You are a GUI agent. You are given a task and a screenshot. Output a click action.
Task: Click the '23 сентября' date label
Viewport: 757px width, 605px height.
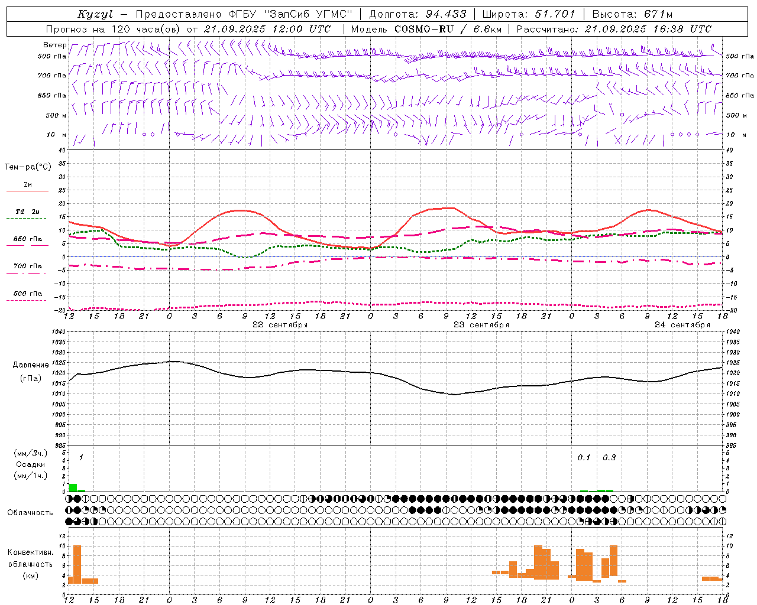tap(481, 325)
